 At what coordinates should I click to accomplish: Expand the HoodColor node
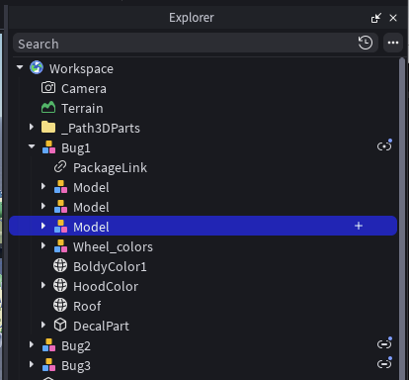click(43, 285)
